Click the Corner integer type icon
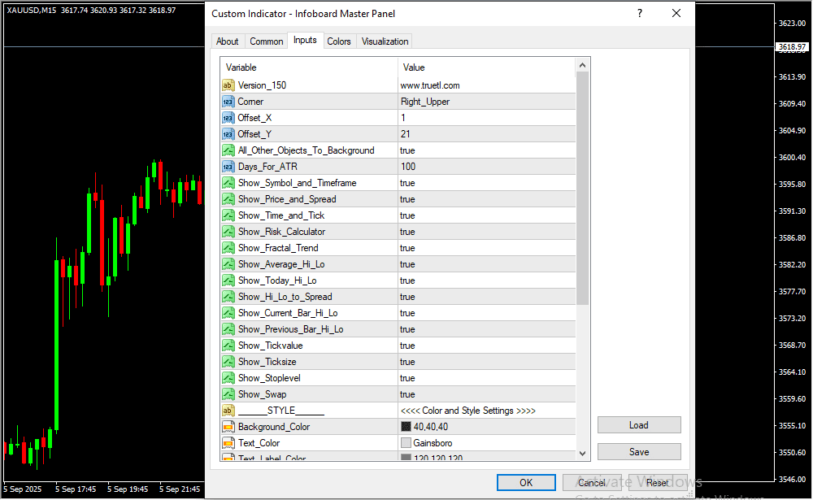 tap(228, 102)
